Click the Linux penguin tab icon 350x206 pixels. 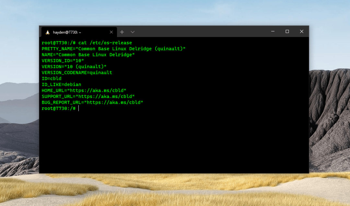coord(48,32)
